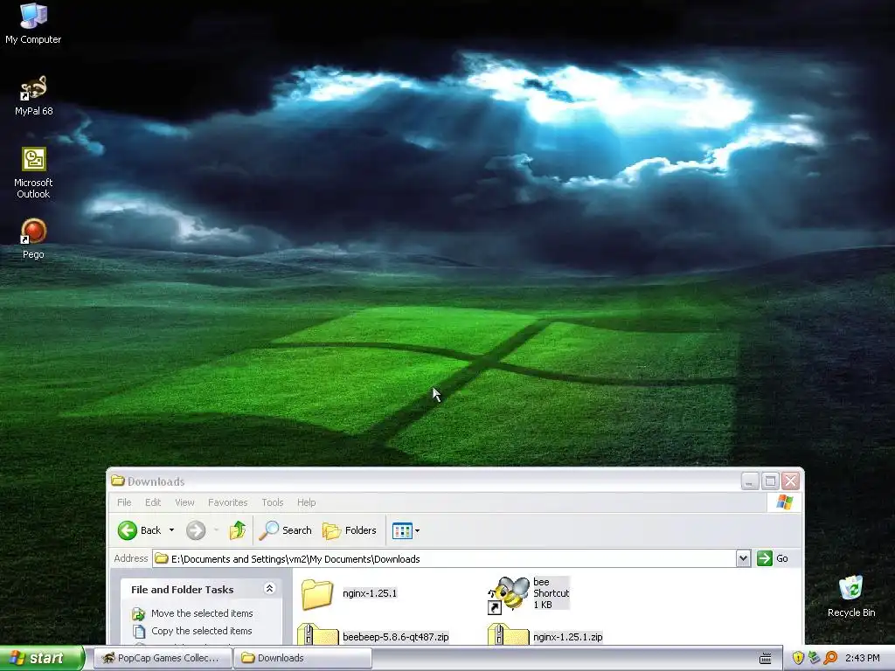Collapse File and Folder Tasks panel
This screenshot has width=895, height=671.
269,588
